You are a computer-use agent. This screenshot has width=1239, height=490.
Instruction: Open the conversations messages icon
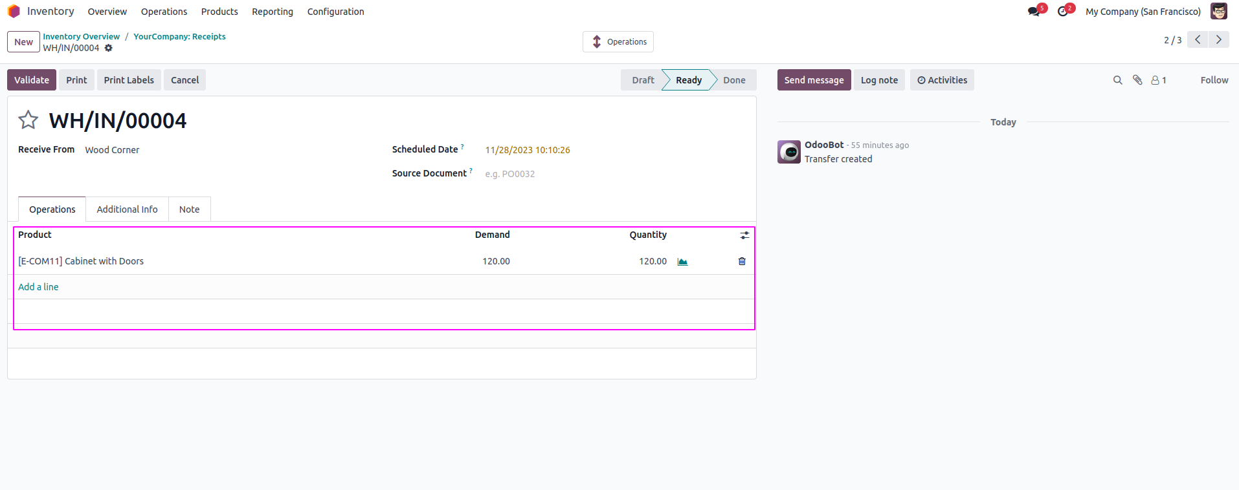pos(1034,12)
